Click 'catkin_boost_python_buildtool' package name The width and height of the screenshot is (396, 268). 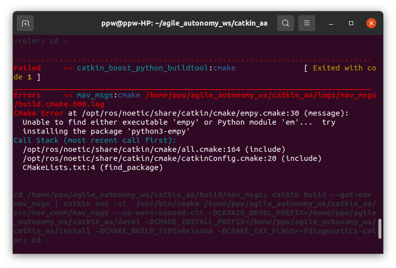tap(143, 68)
